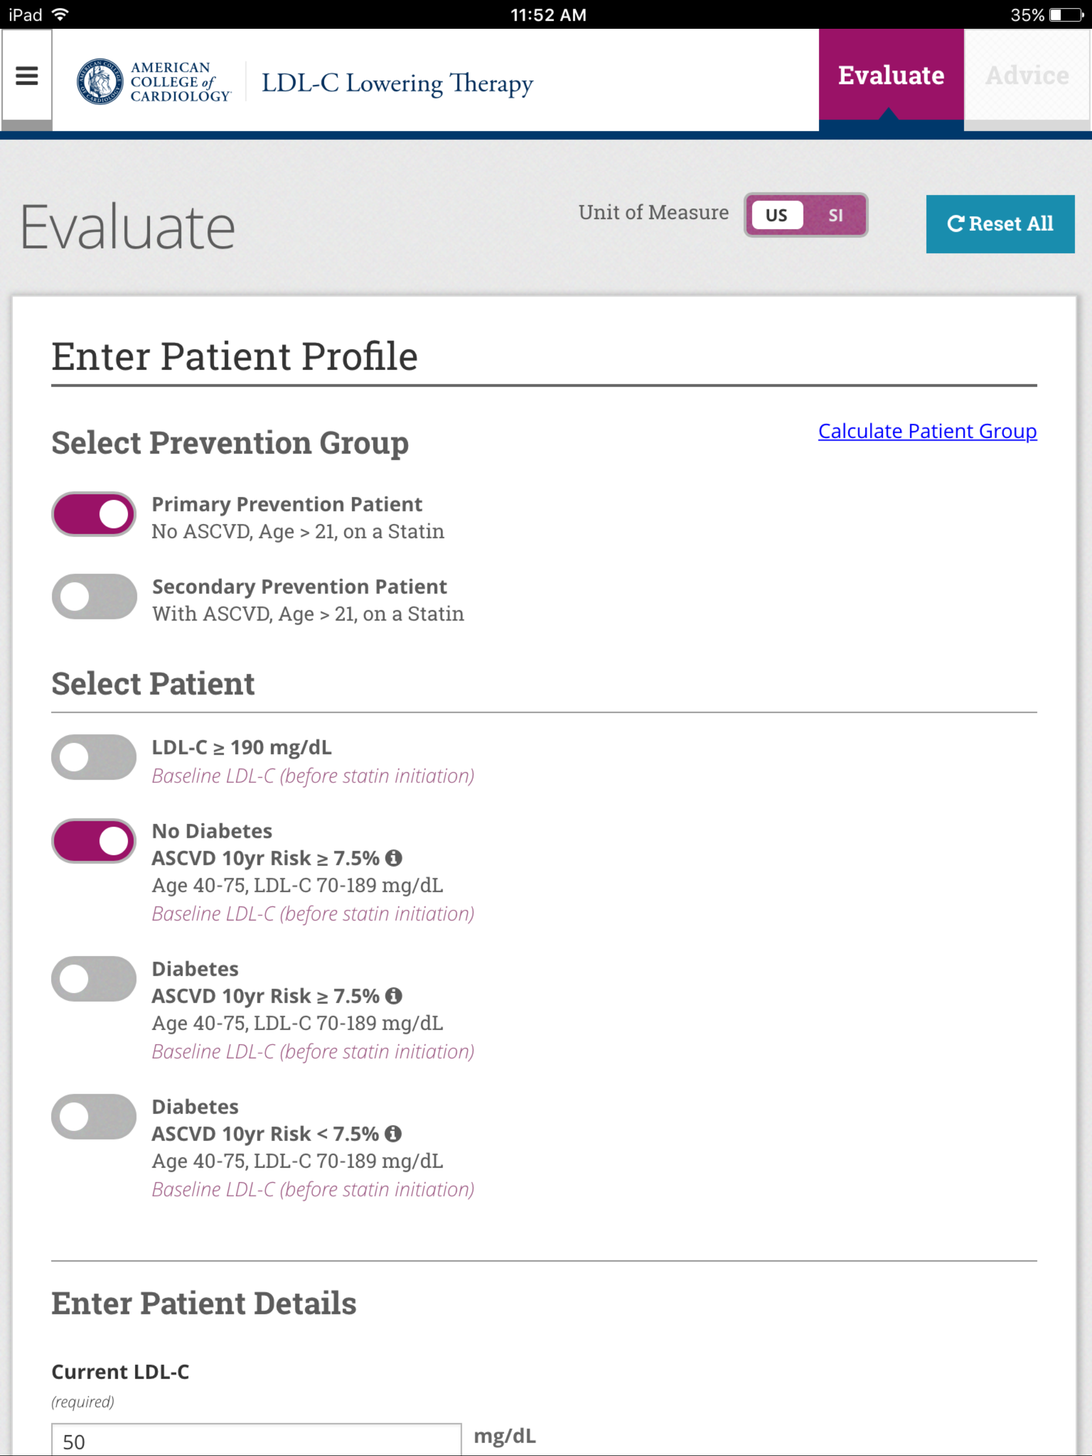Viewport: 1092px width, 1456px height.
Task: Click the Reset All button
Action: (x=1000, y=224)
